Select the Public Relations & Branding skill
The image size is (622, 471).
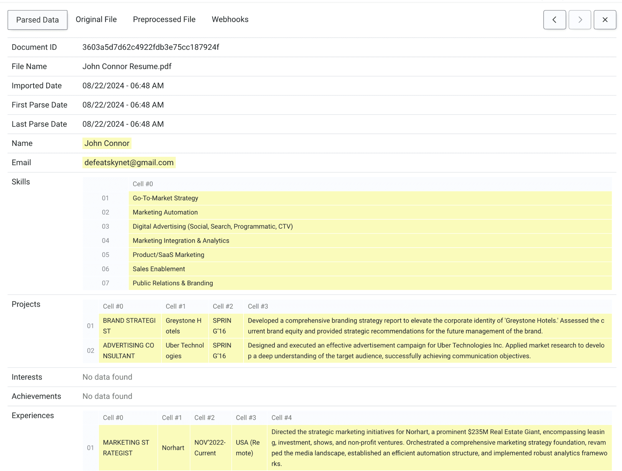click(173, 283)
